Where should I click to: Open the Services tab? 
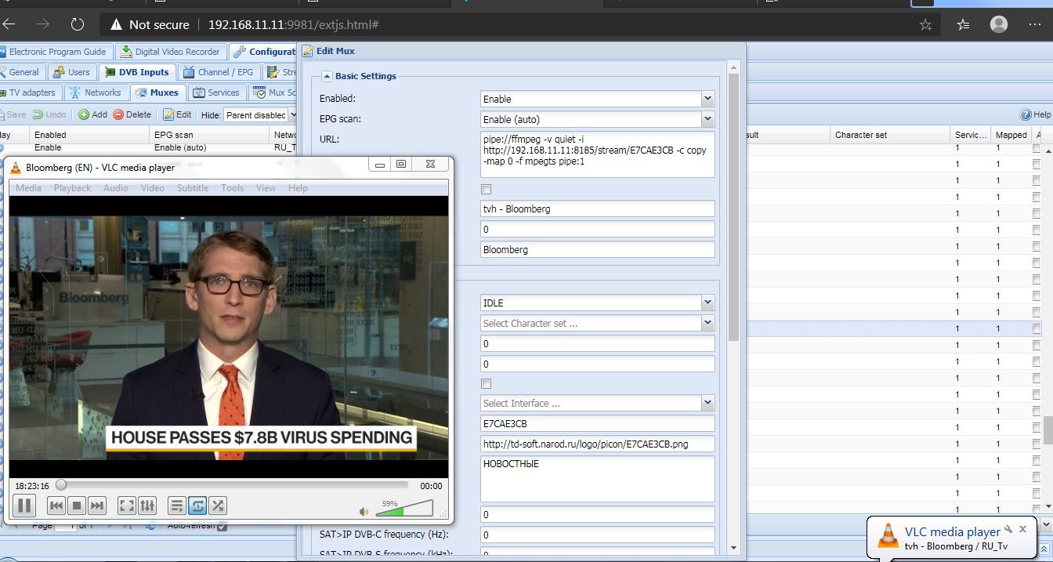pyautogui.click(x=216, y=92)
